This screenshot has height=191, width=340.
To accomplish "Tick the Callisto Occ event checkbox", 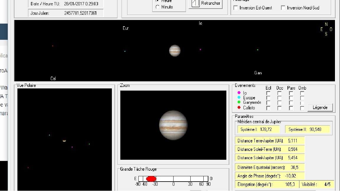I will (279, 108).
